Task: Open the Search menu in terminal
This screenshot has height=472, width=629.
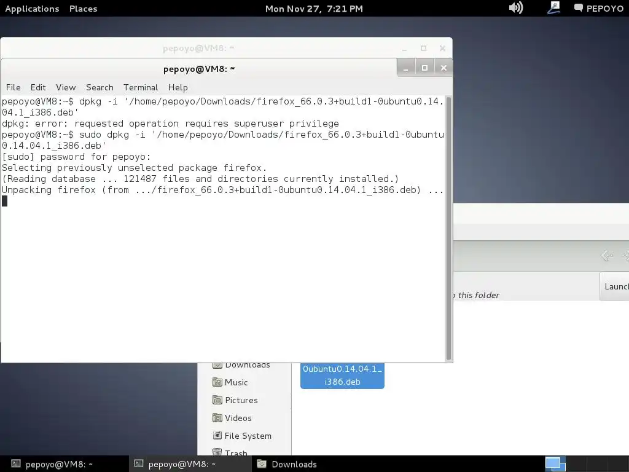Action: click(x=100, y=87)
